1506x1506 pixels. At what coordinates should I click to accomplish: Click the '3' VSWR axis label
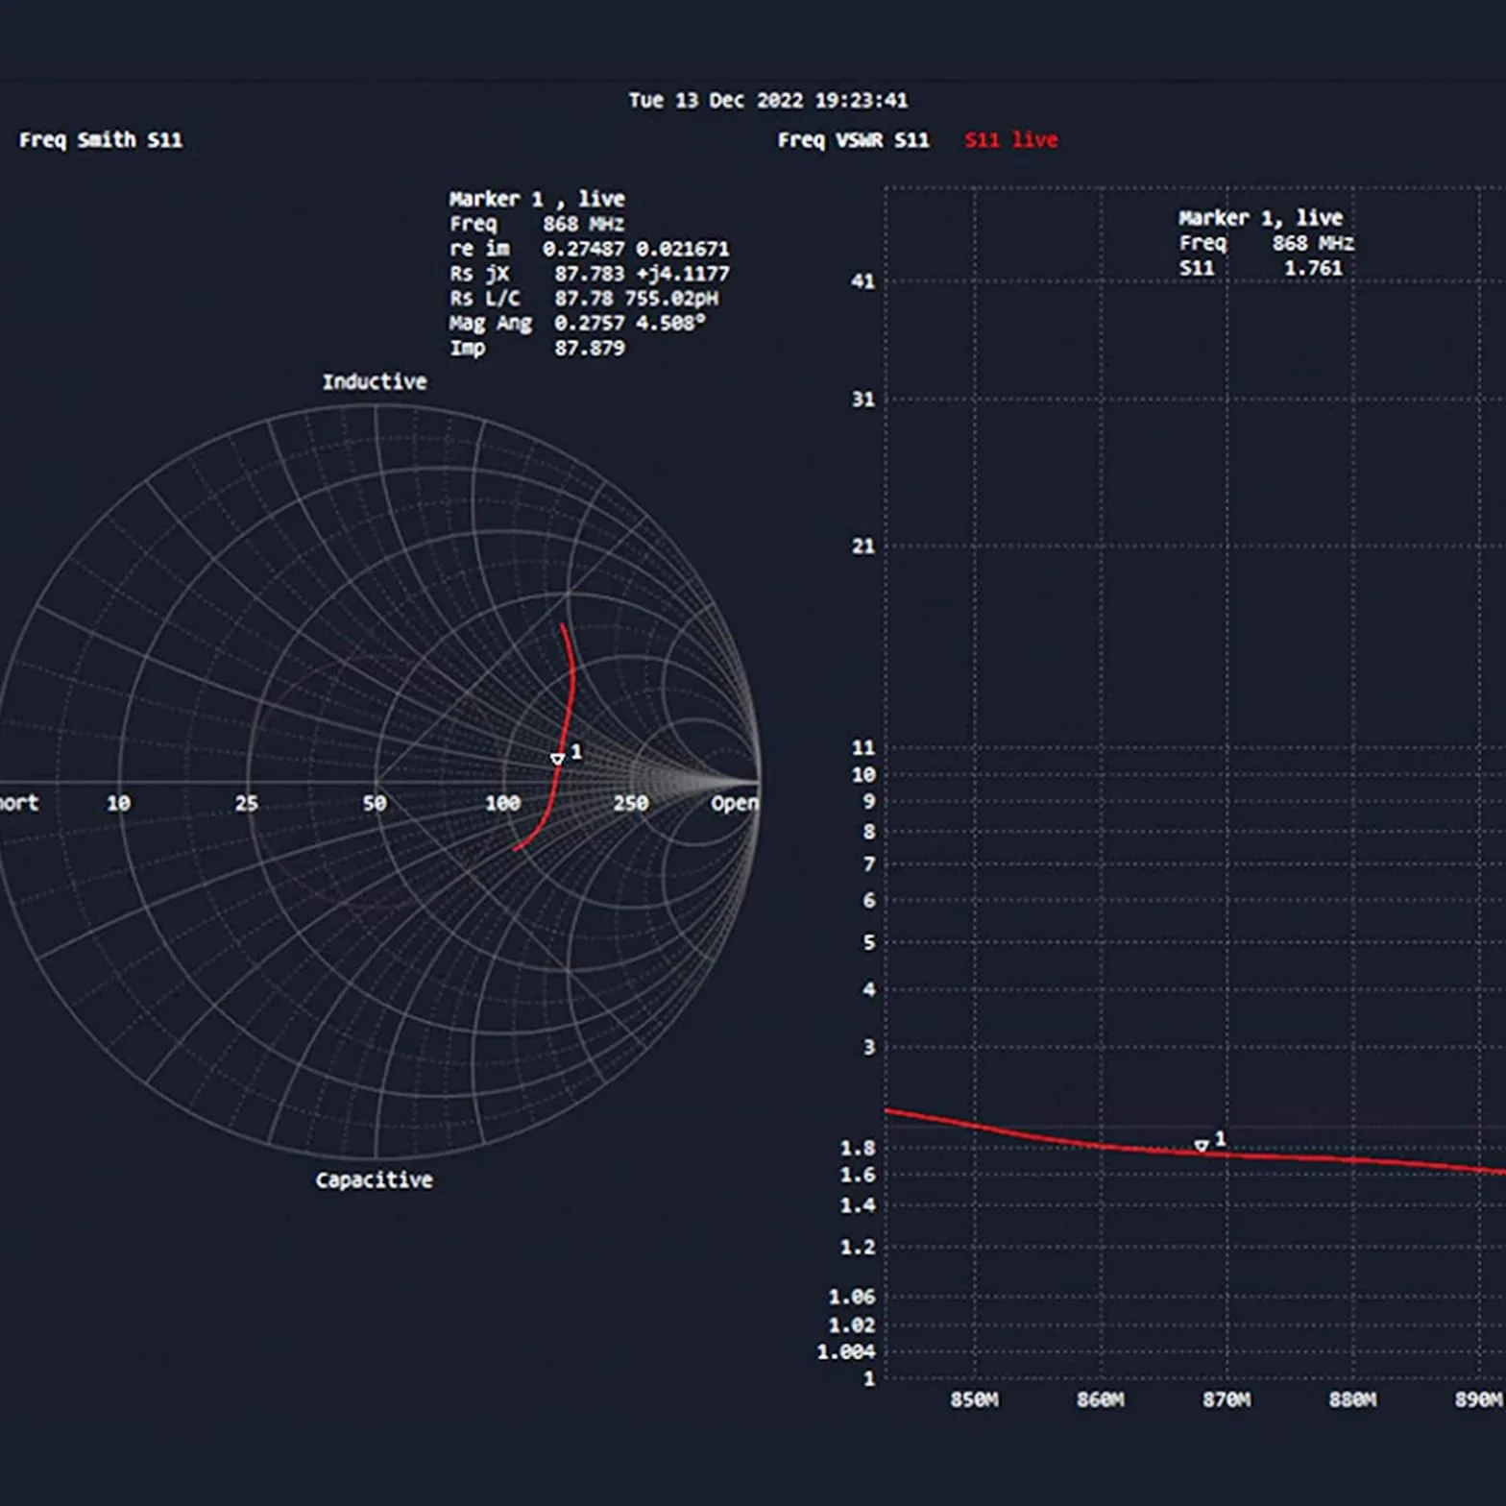point(869,1047)
